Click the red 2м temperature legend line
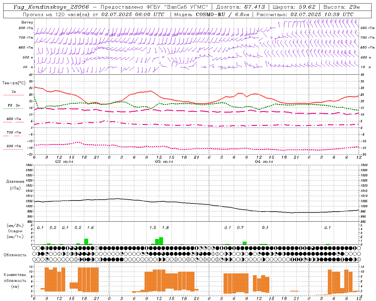376x301 pixels. pos(14,95)
